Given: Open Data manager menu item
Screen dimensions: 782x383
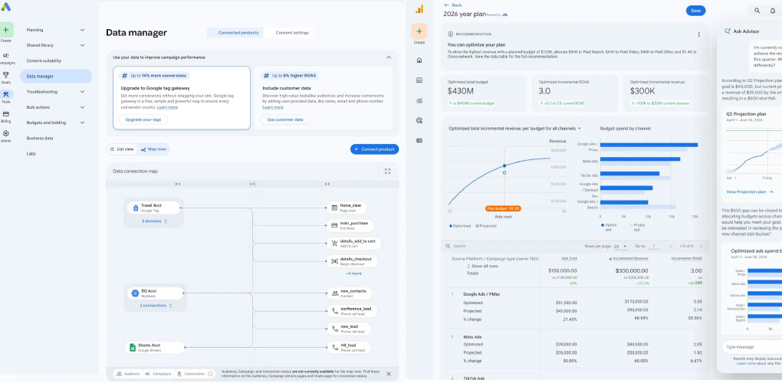Looking at the screenshot, I should pyautogui.click(x=56, y=76).
